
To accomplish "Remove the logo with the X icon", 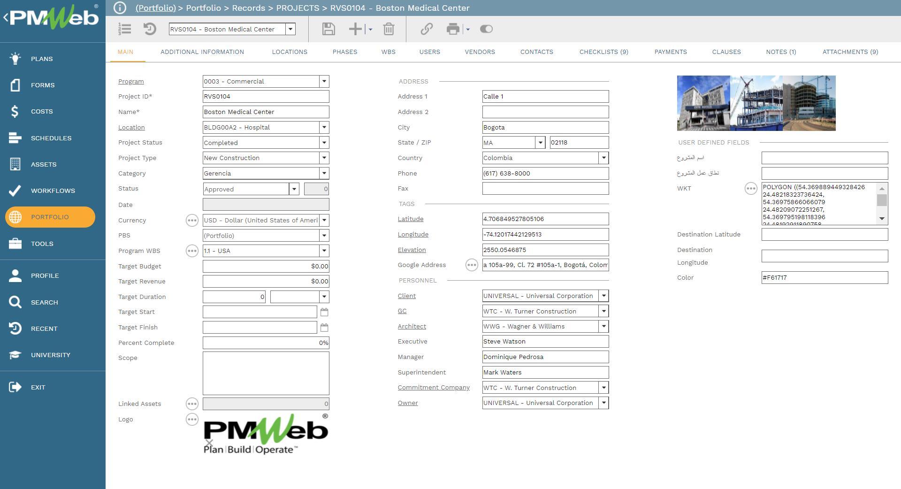I will coord(209,443).
